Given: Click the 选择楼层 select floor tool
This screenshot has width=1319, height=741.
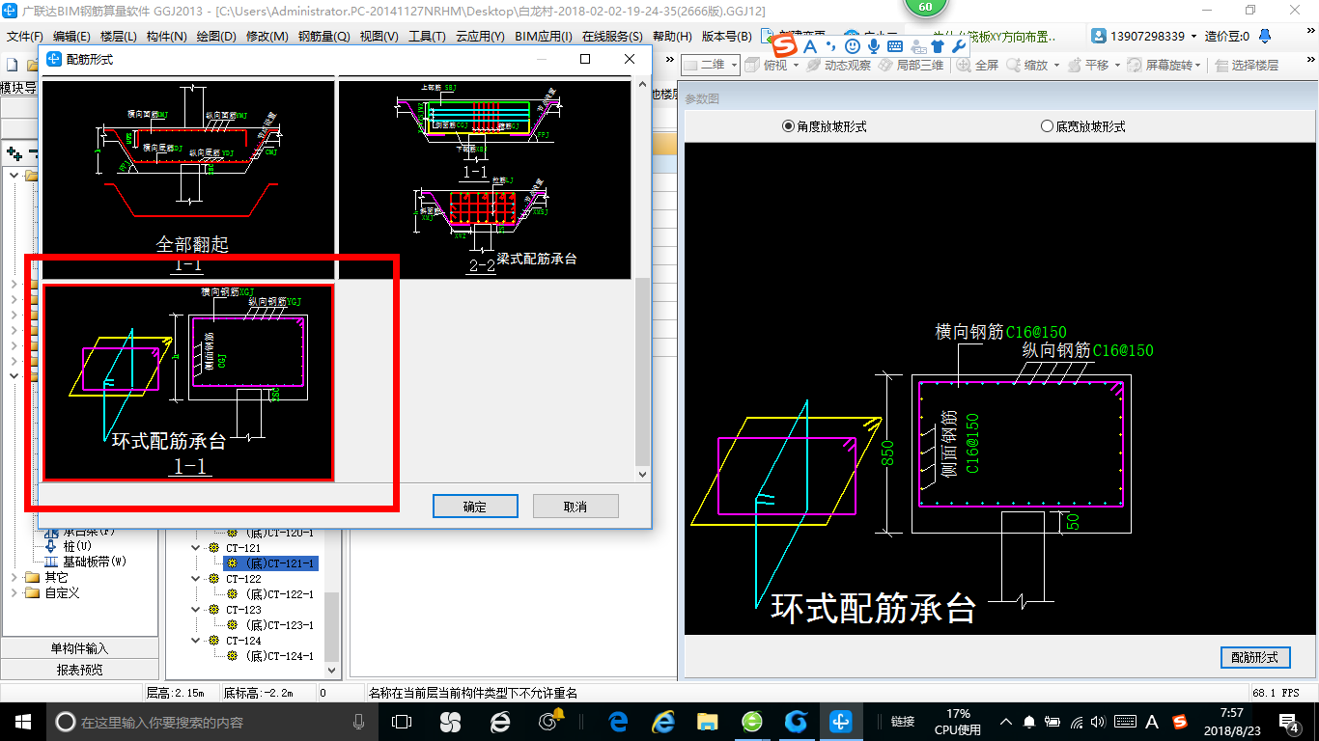Looking at the screenshot, I should [x=1248, y=65].
